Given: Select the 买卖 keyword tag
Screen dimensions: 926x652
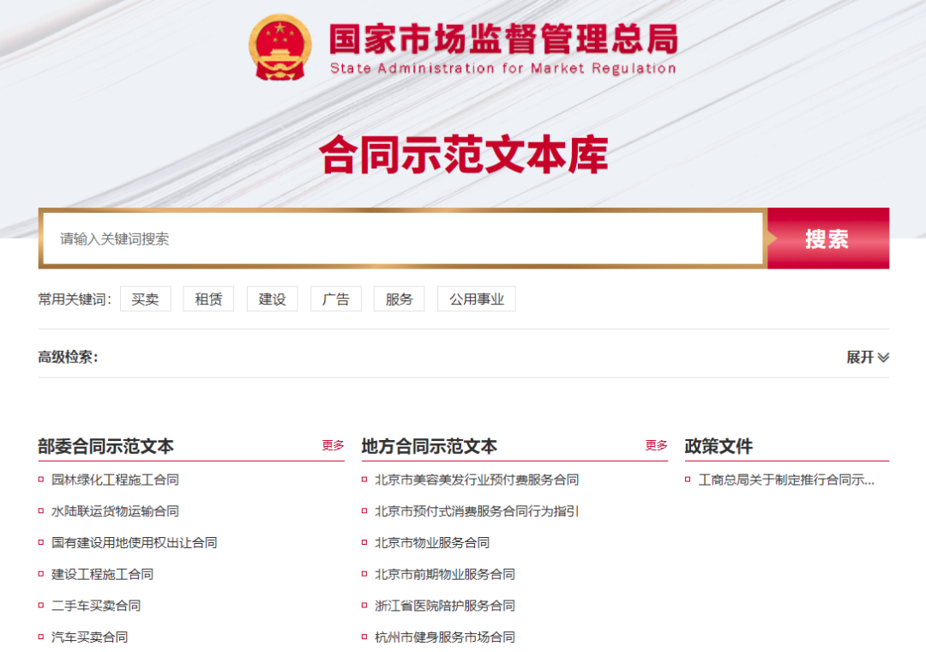Looking at the screenshot, I should click(145, 299).
